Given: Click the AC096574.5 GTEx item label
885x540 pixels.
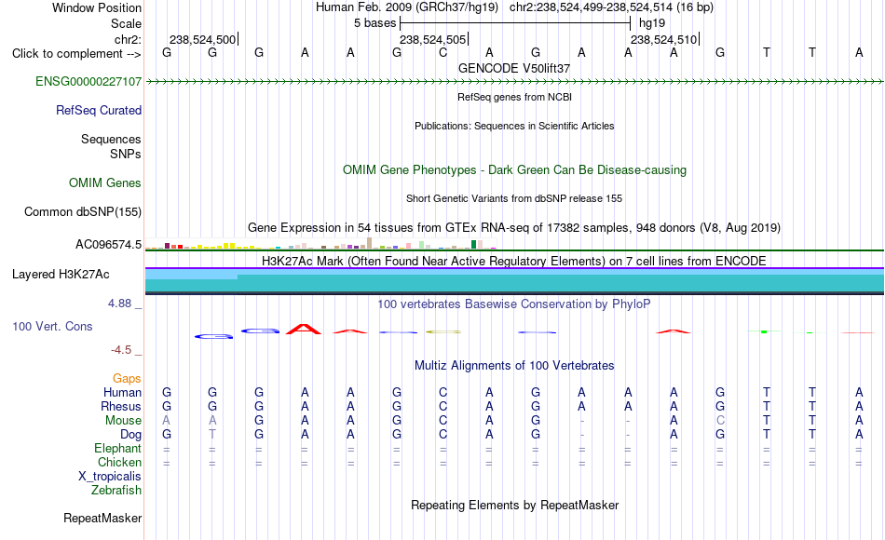Looking at the screenshot, I should coord(108,244).
